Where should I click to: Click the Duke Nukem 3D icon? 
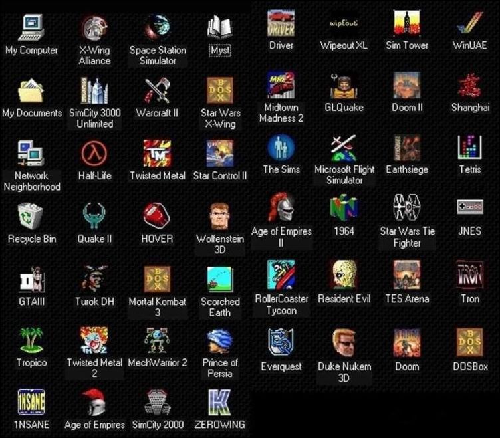[x=344, y=342]
